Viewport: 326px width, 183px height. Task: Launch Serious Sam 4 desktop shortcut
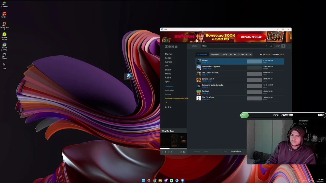[x=4, y=26]
